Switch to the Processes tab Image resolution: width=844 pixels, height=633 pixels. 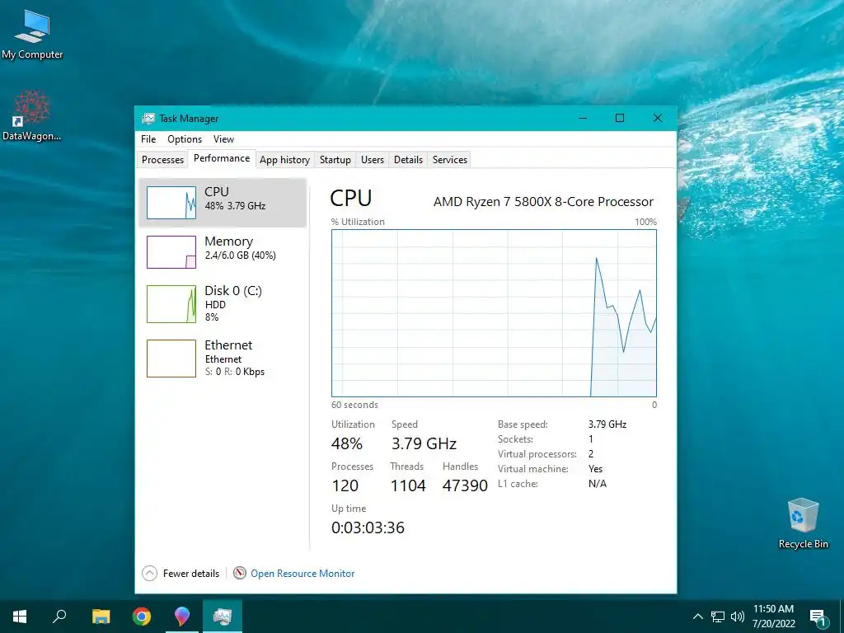[162, 160]
